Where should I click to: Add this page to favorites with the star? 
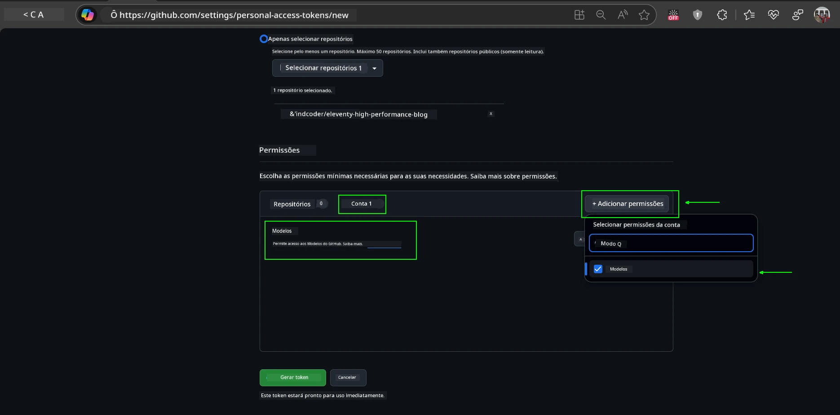click(x=644, y=15)
